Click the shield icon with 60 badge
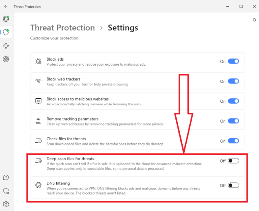Screen dimensions: 259x211 6,191
